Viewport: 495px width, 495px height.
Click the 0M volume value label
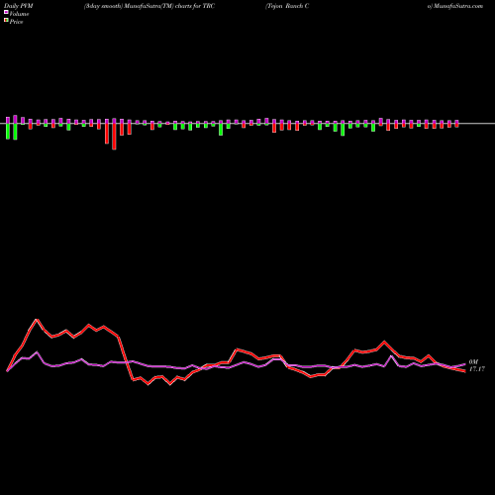click(473, 362)
